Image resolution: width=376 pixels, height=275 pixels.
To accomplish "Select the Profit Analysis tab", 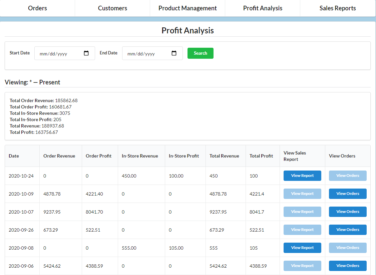I will (x=263, y=8).
